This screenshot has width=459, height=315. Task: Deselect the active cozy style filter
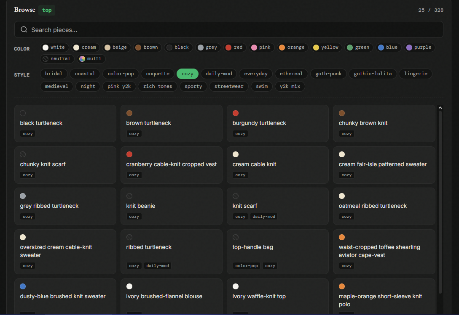pyautogui.click(x=187, y=74)
